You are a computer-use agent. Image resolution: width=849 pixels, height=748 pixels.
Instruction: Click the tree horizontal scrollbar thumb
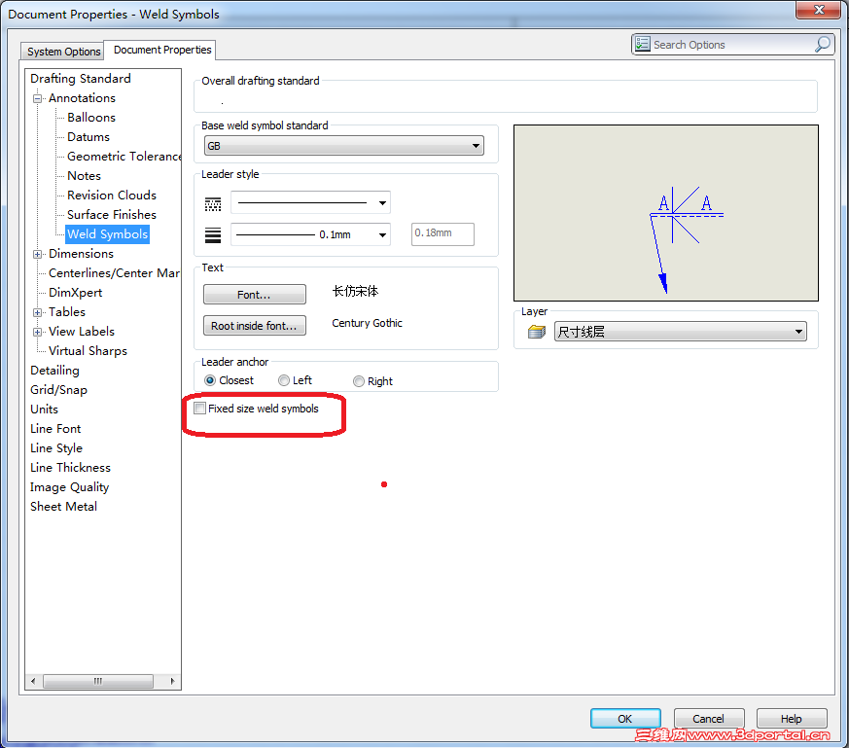(x=97, y=681)
